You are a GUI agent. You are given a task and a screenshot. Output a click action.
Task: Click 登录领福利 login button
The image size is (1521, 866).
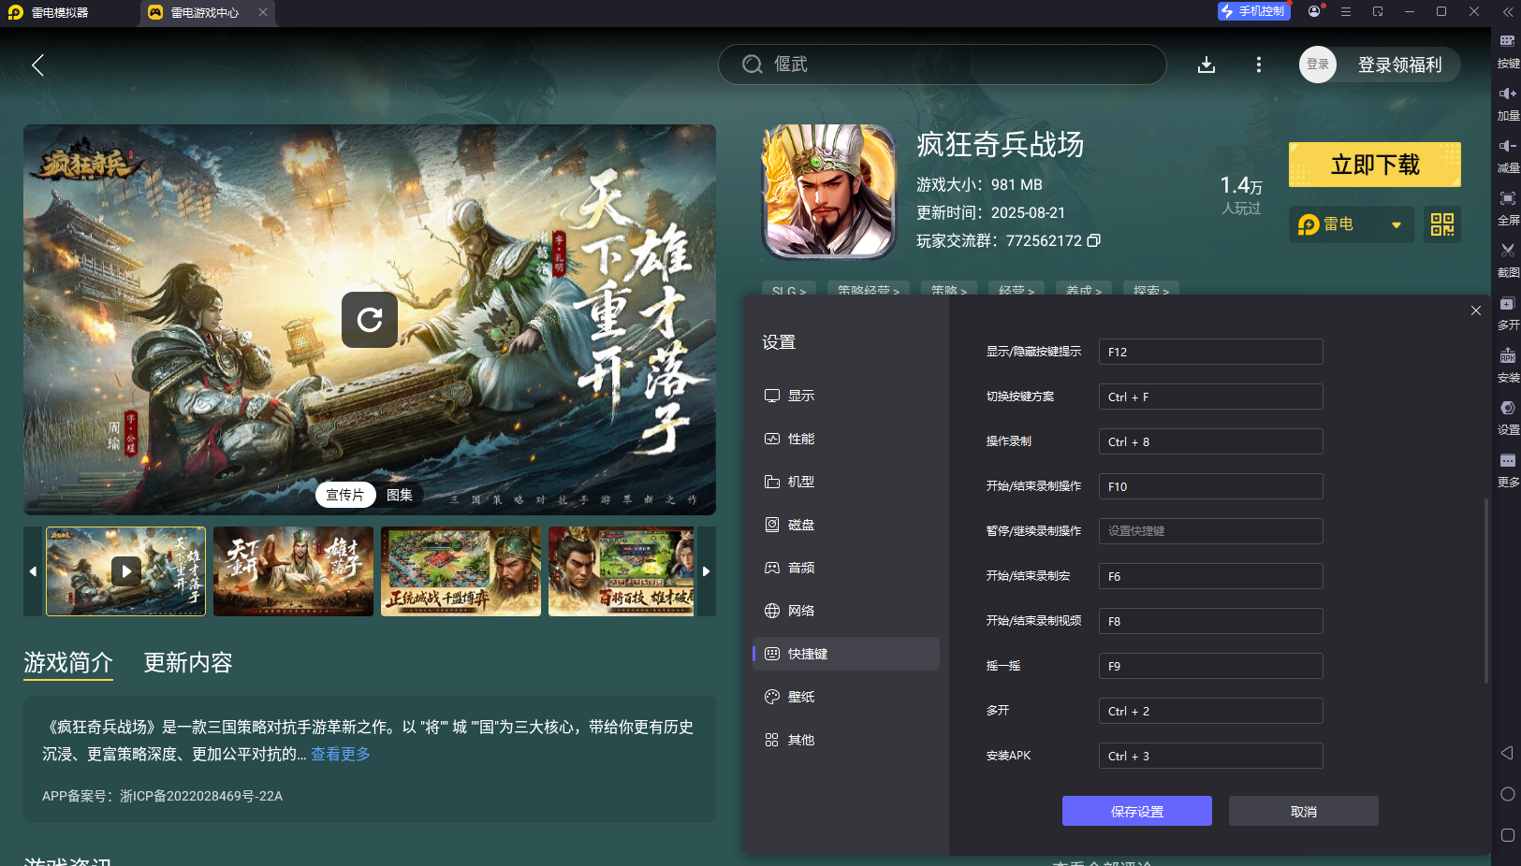1399,65
